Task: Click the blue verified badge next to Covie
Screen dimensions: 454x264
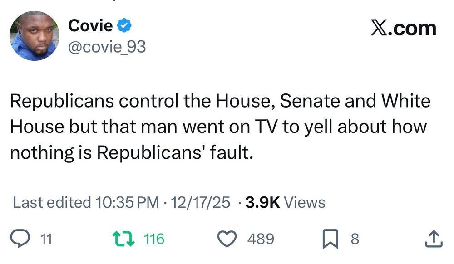Action: point(125,26)
